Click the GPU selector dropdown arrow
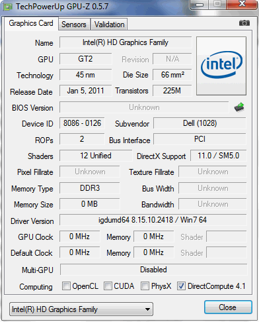 [x=147, y=309]
